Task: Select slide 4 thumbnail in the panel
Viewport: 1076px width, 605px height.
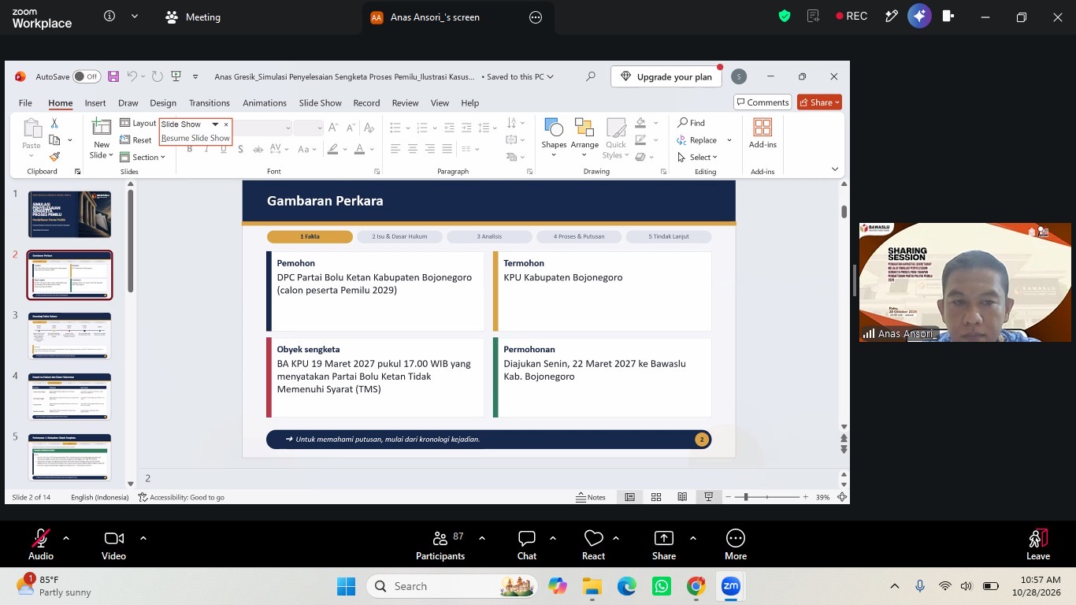Action: [x=70, y=396]
